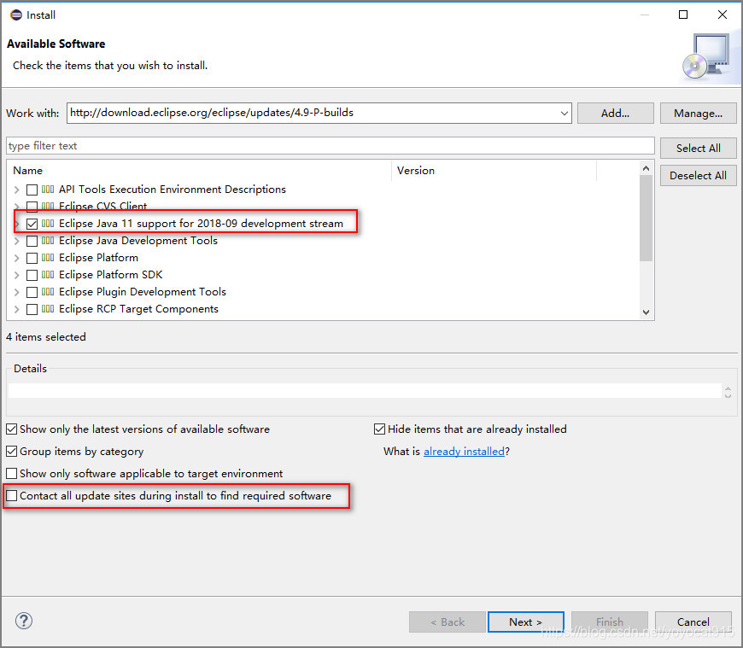Expand the Eclipse Platform node
This screenshot has width=743, height=648.
[16, 258]
